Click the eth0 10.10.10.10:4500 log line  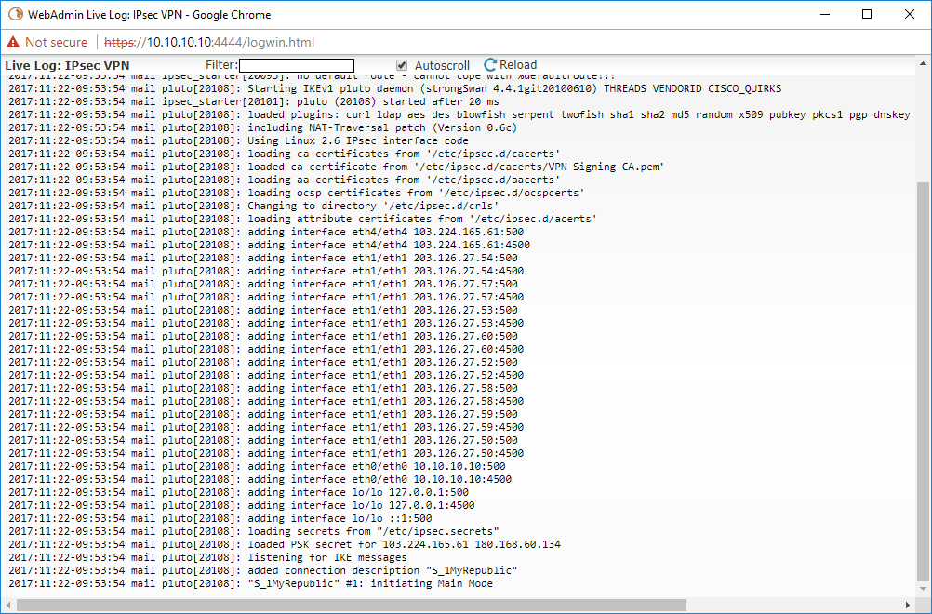click(x=260, y=481)
